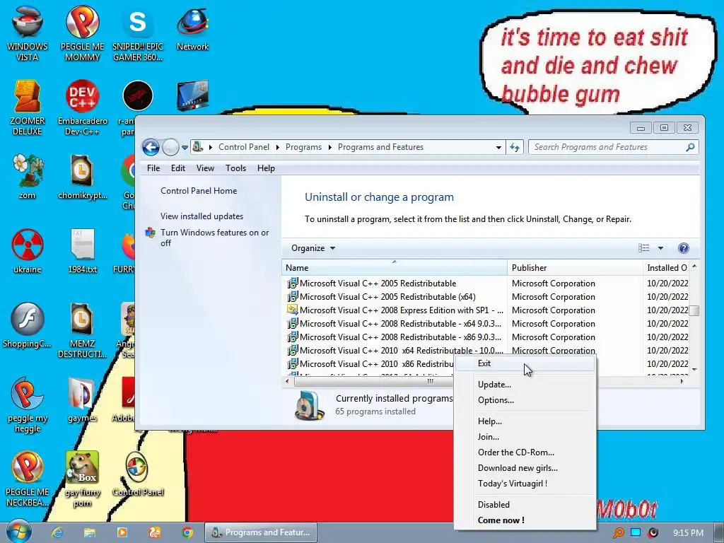Launch Google Chrome from the taskbar
The width and height of the screenshot is (724, 543).
187,532
